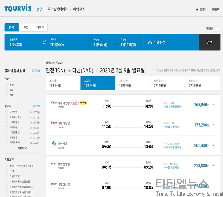Open the 투어&액티비티 menu
Viewport: 223px width, 197px height.
[x=58, y=9]
